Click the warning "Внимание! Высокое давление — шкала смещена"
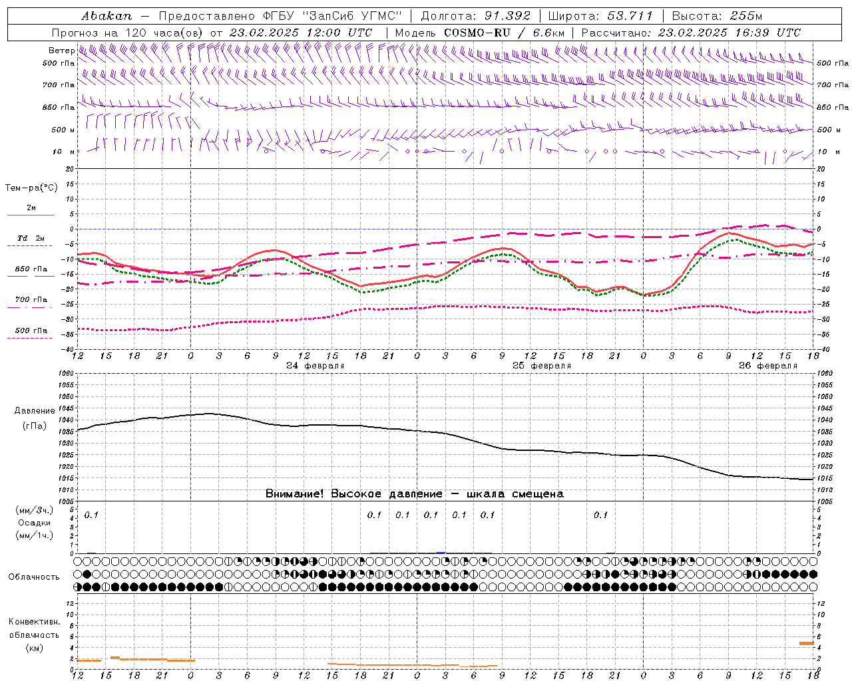Screen dimensions: 852x681 [415, 494]
